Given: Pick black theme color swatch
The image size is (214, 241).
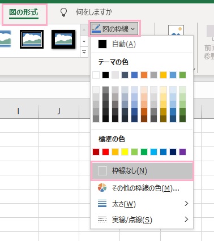Looking at the screenshot, I should [105, 75].
